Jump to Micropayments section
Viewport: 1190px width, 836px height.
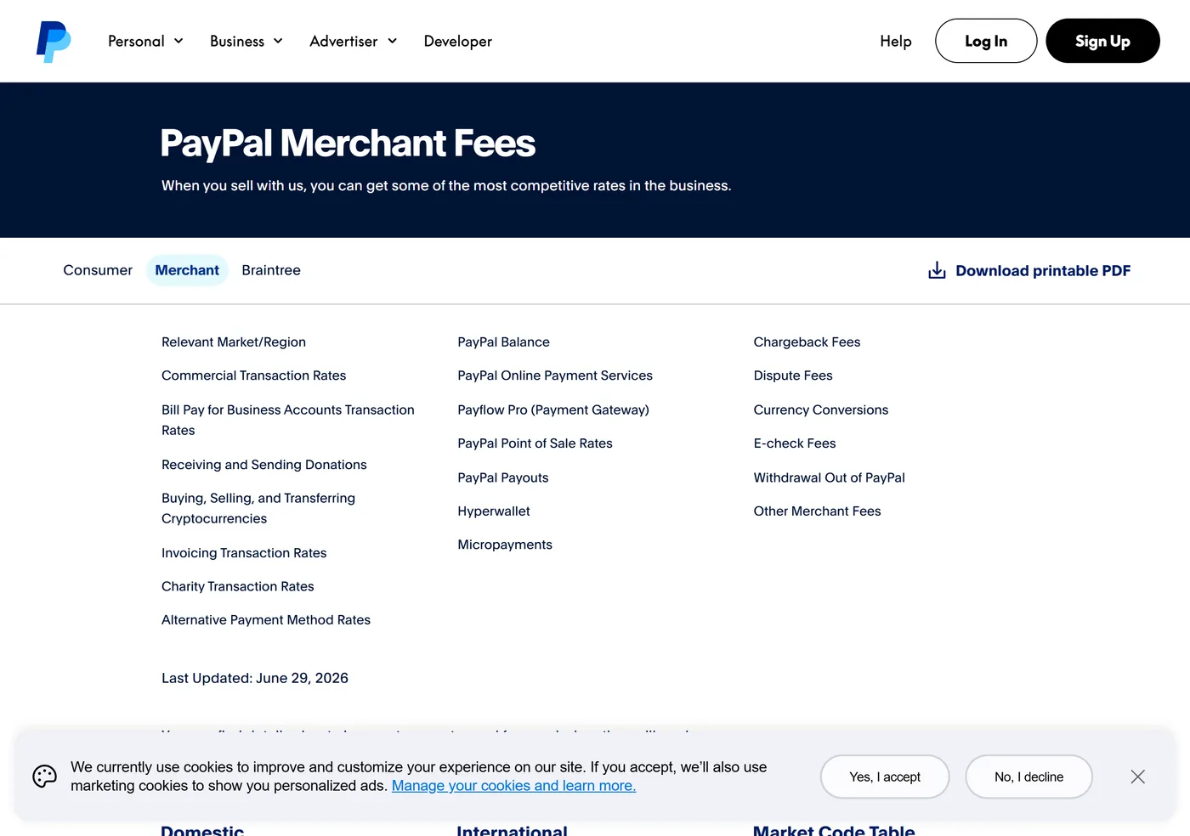tap(505, 545)
